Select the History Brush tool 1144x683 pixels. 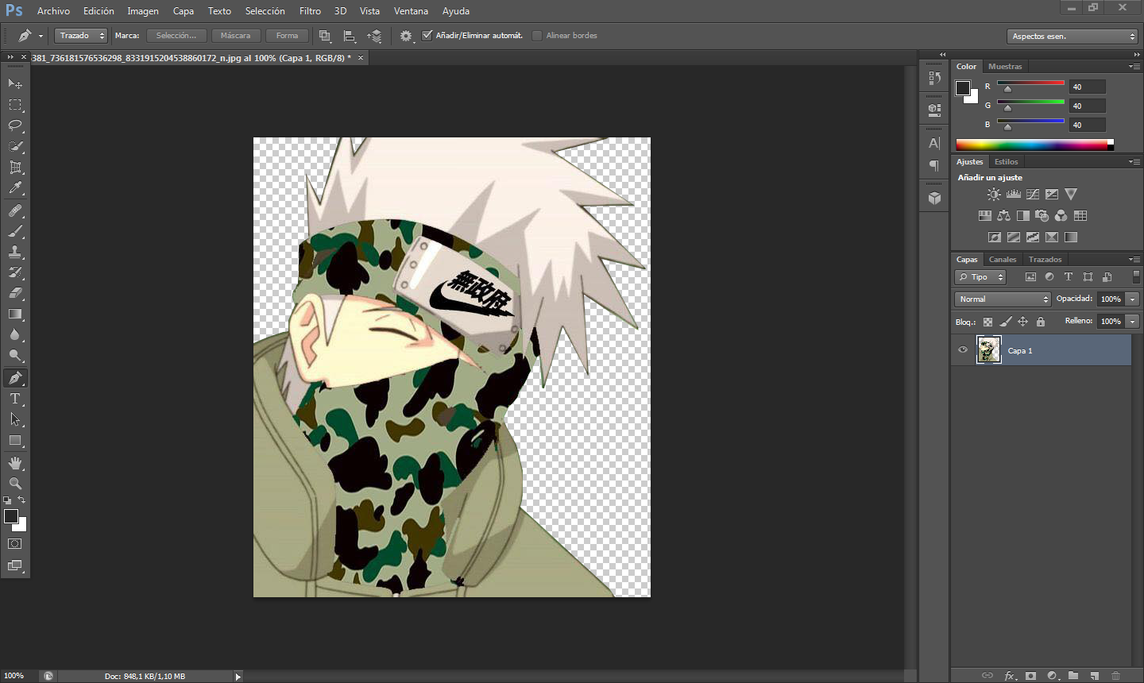tap(15, 272)
